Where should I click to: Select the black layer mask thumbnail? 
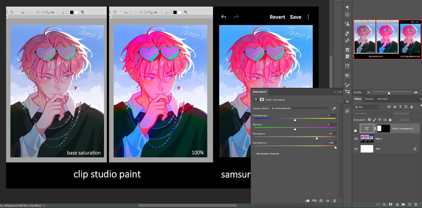point(383,129)
